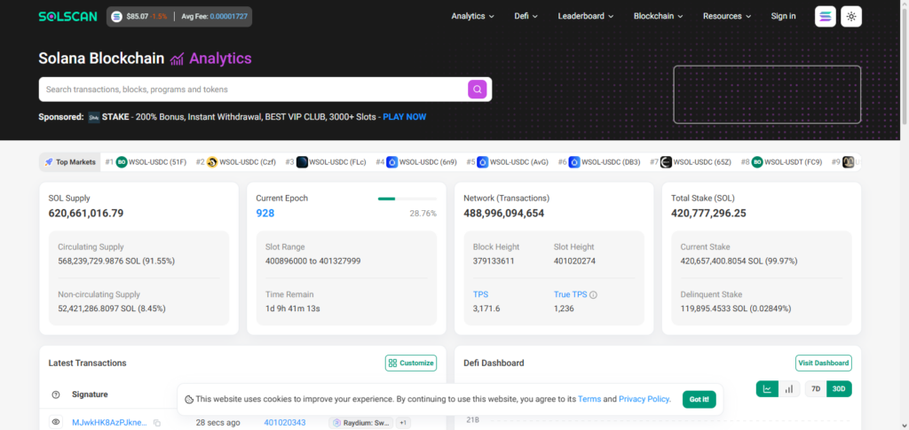Viewport: 909px width, 430px height.
Task: Click the Circulating Supply value 568,239,729.9876 SOL
Action: click(x=116, y=261)
